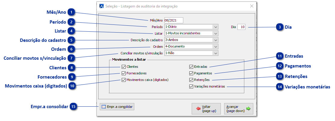Uncheck the Retenções checkbox
Screen dimensions: 335x121
(x=191, y=80)
